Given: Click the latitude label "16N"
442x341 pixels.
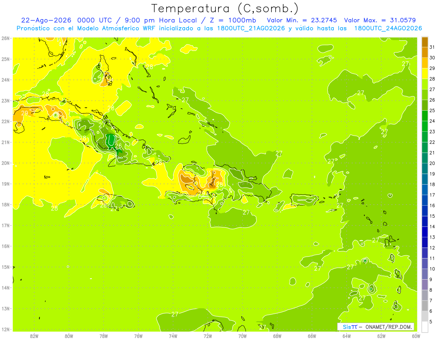Looking at the screenshot, I should point(6,246).
